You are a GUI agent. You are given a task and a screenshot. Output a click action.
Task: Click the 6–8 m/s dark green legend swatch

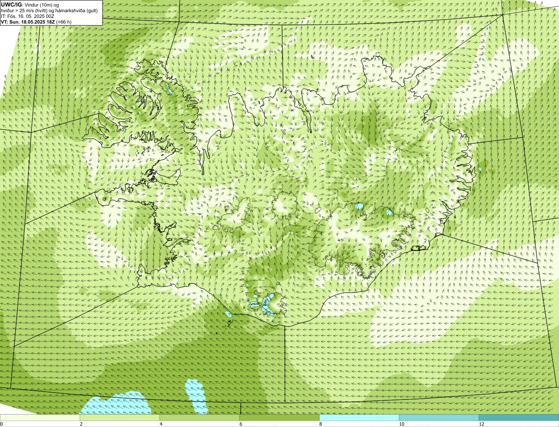(280, 418)
